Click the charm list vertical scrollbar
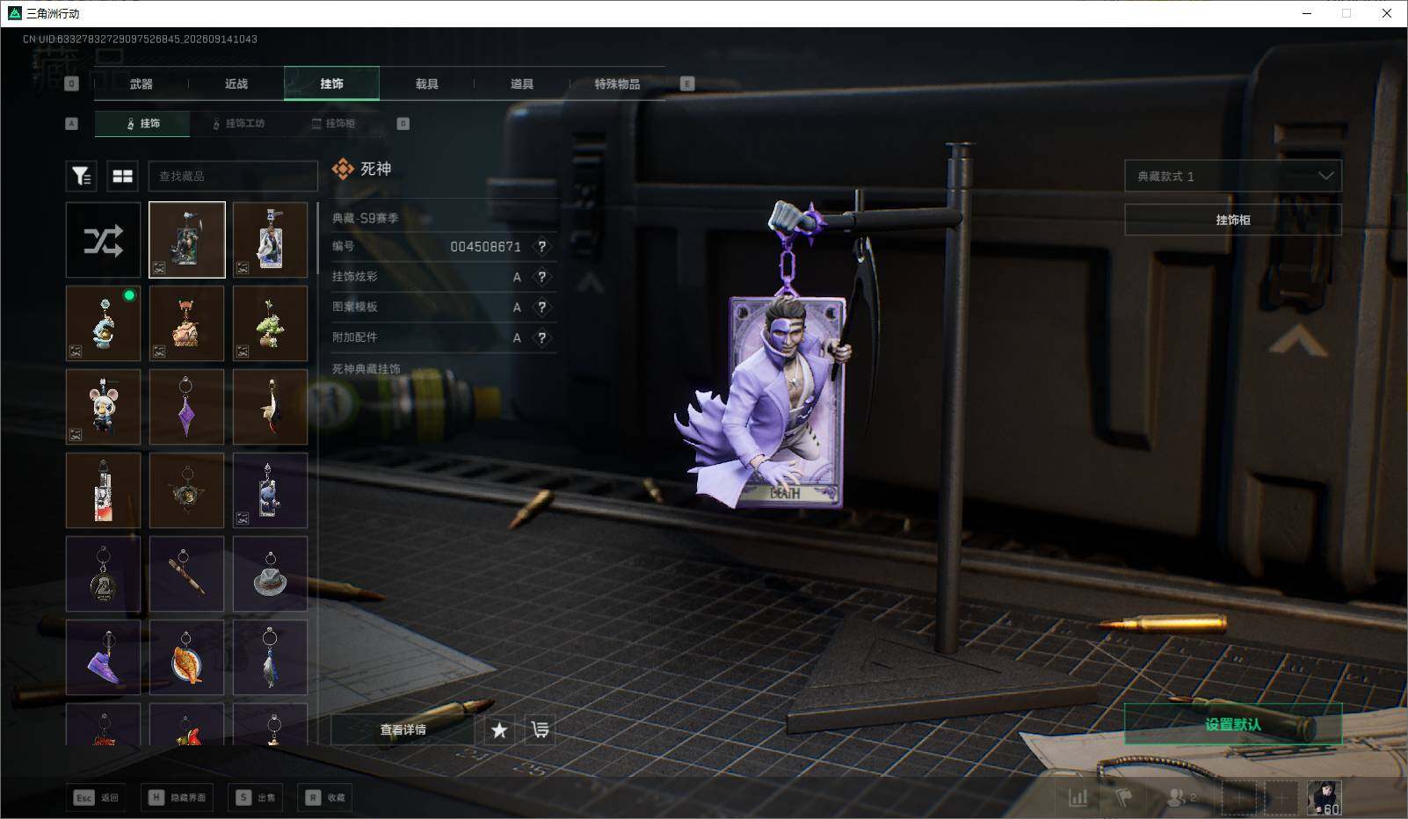Viewport: 1408px width, 819px height. point(318,239)
